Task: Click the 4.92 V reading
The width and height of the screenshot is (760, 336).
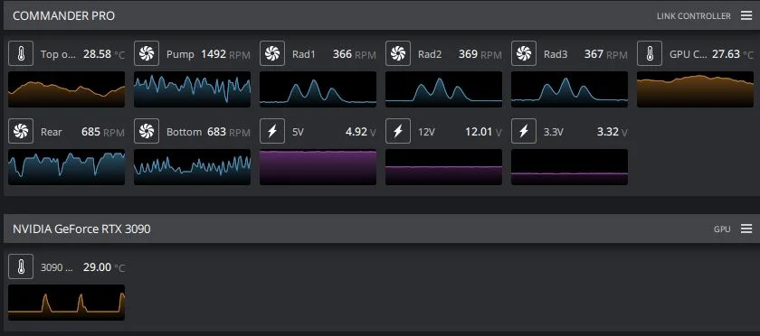Action: coord(361,132)
